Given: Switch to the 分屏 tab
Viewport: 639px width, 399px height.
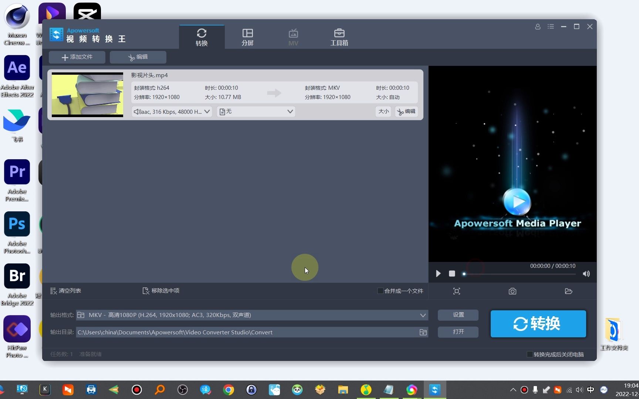Looking at the screenshot, I should pyautogui.click(x=247, y=37).
